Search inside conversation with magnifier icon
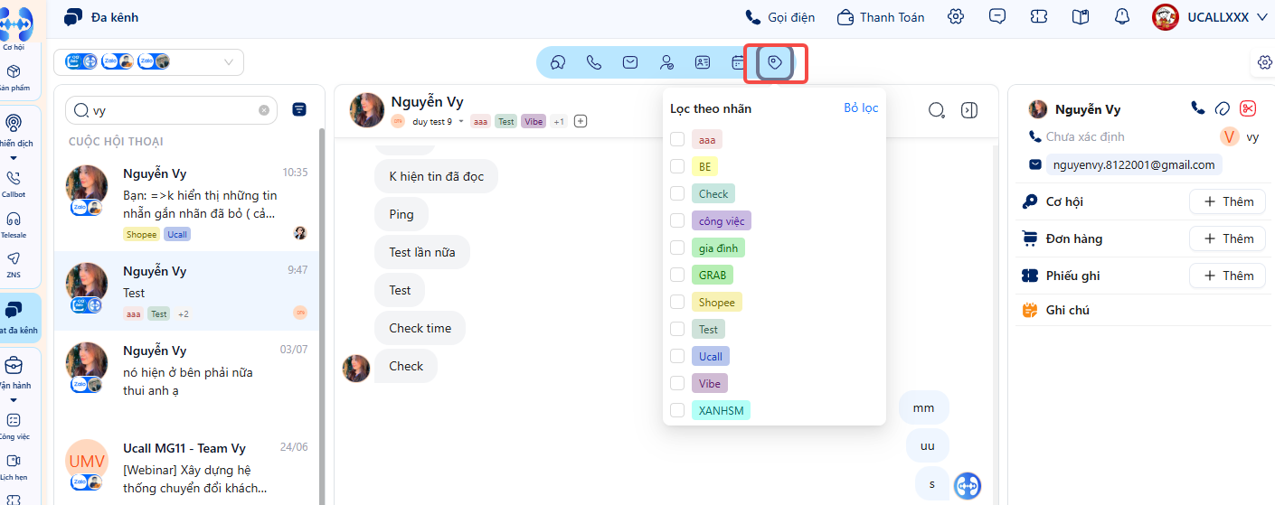Image resolution: width=1275 pixels, height=505 pixels. click(x=938, y=110)
